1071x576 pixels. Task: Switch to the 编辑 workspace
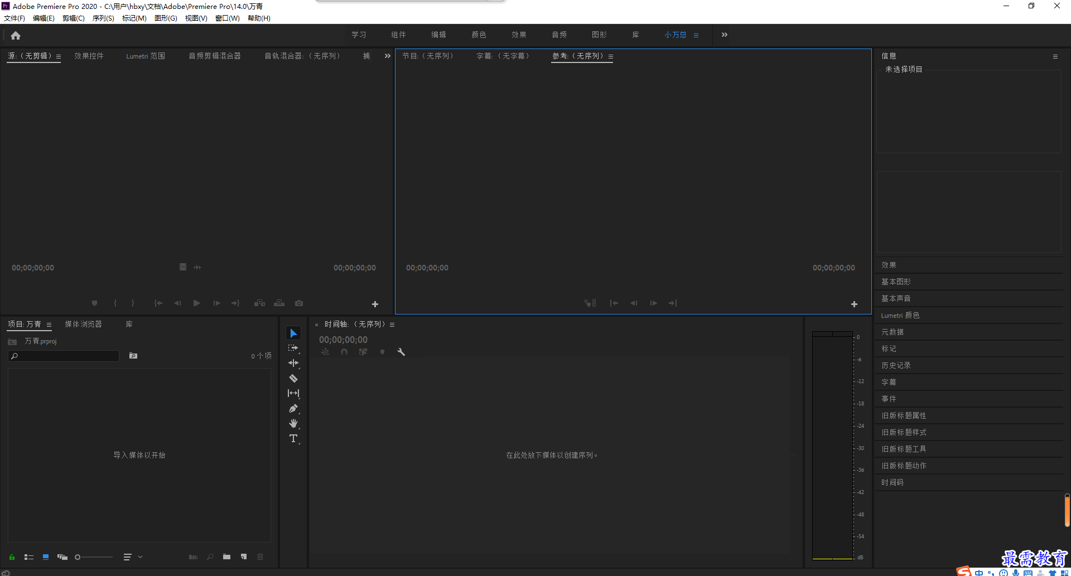point(438,35)
